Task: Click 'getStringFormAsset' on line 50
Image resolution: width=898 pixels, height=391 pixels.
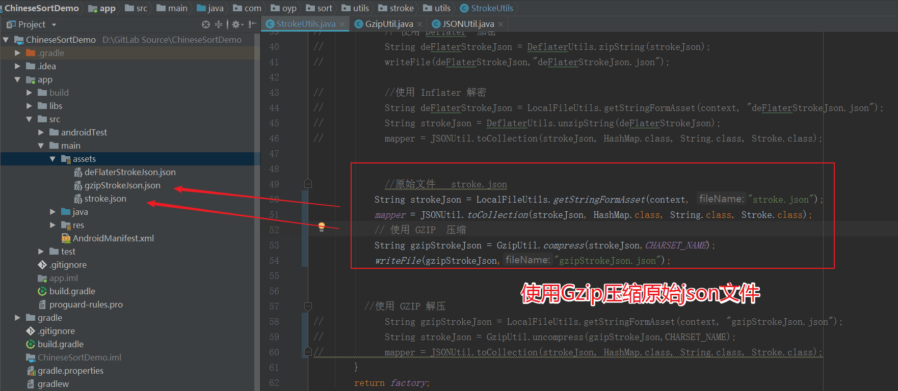Action: tap(599, 200)
